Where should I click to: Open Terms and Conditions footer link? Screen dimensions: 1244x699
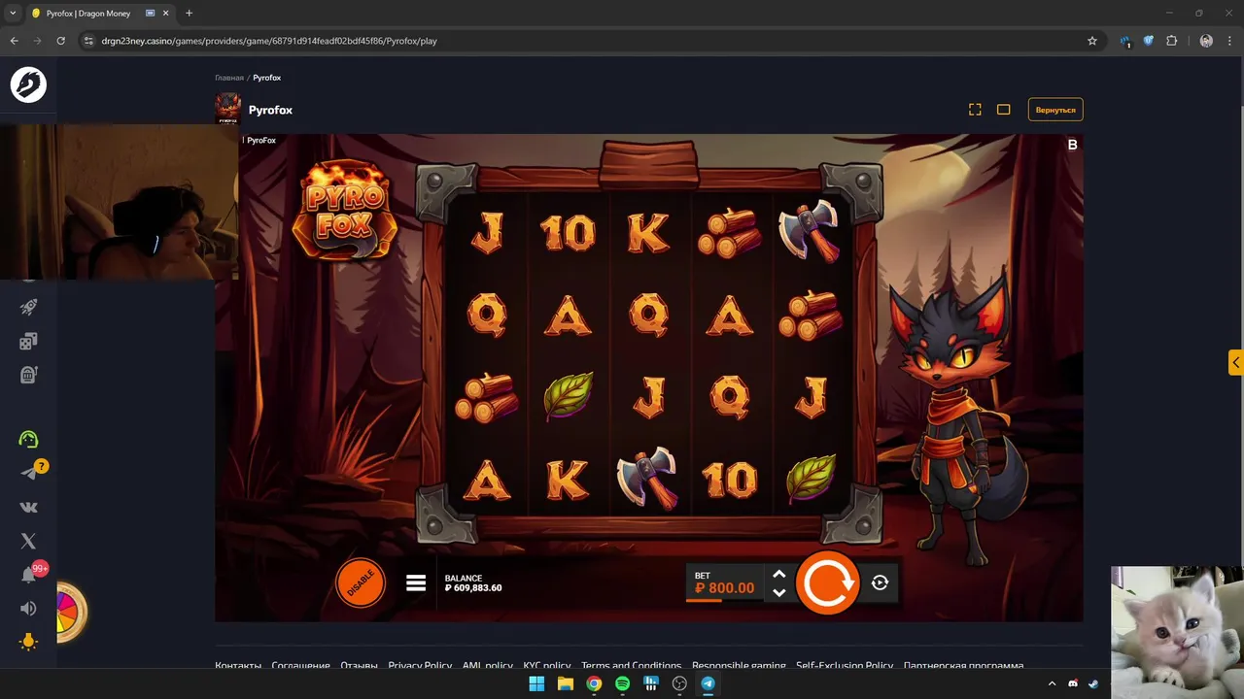[x=632, y=666]
